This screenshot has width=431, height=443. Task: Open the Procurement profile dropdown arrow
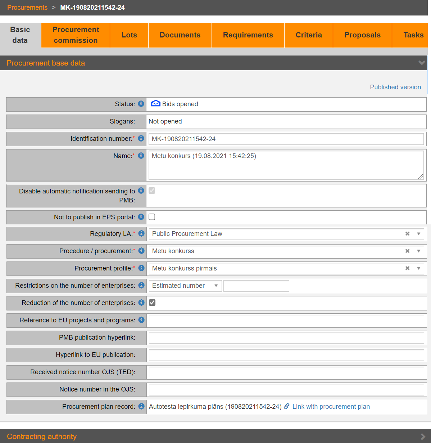coord(418,268)
